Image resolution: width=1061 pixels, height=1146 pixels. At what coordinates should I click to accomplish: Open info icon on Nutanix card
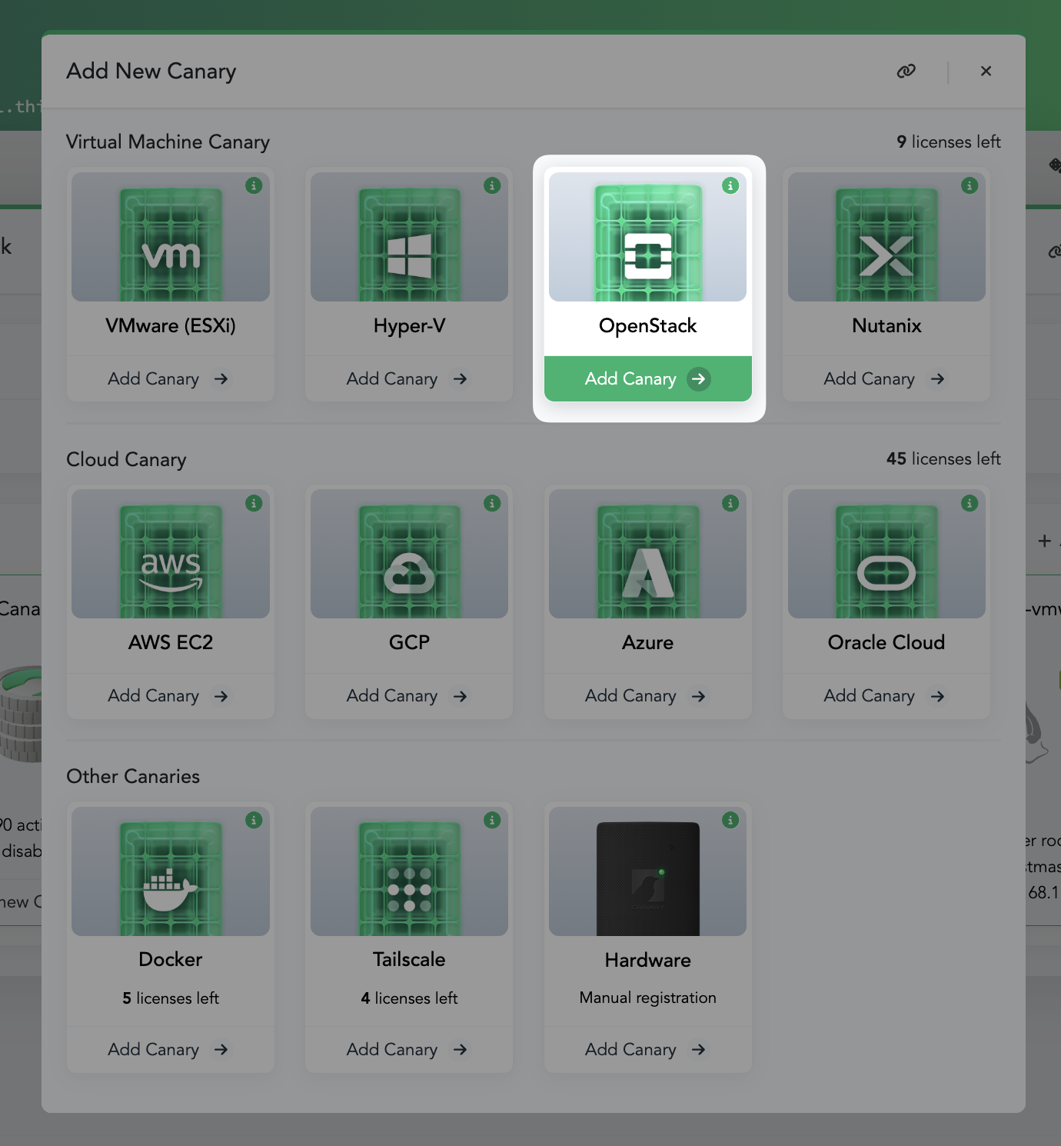tap(970, 185)
